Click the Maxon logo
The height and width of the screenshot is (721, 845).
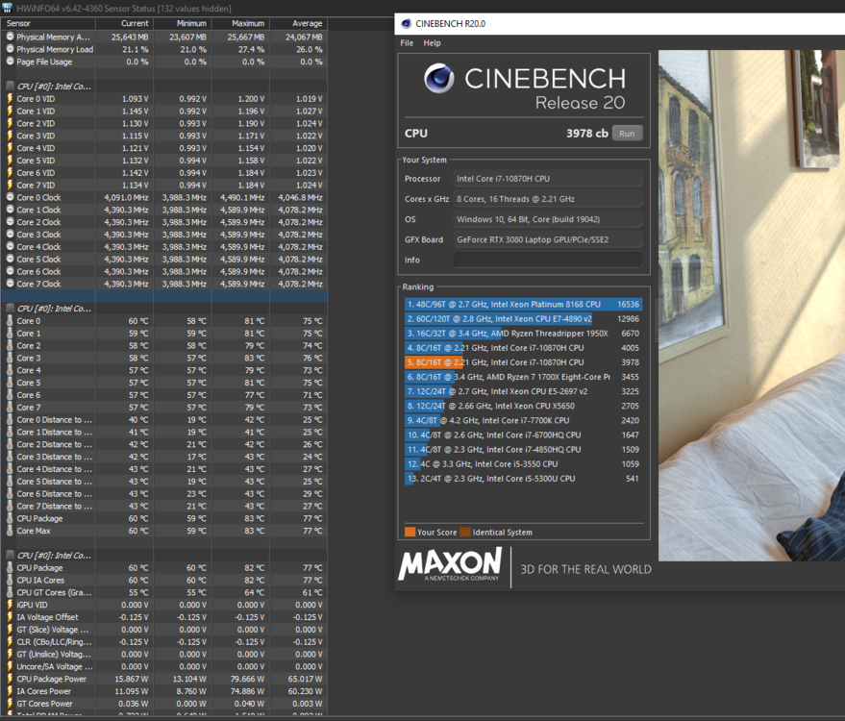[450, 564]
